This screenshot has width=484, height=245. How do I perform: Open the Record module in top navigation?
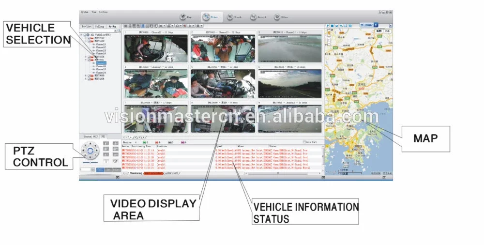click(x=258, y=17)
